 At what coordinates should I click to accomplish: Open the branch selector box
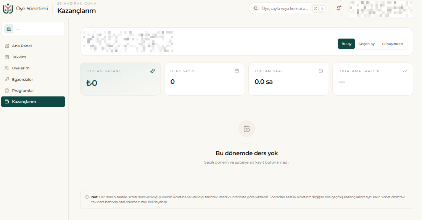33,29
